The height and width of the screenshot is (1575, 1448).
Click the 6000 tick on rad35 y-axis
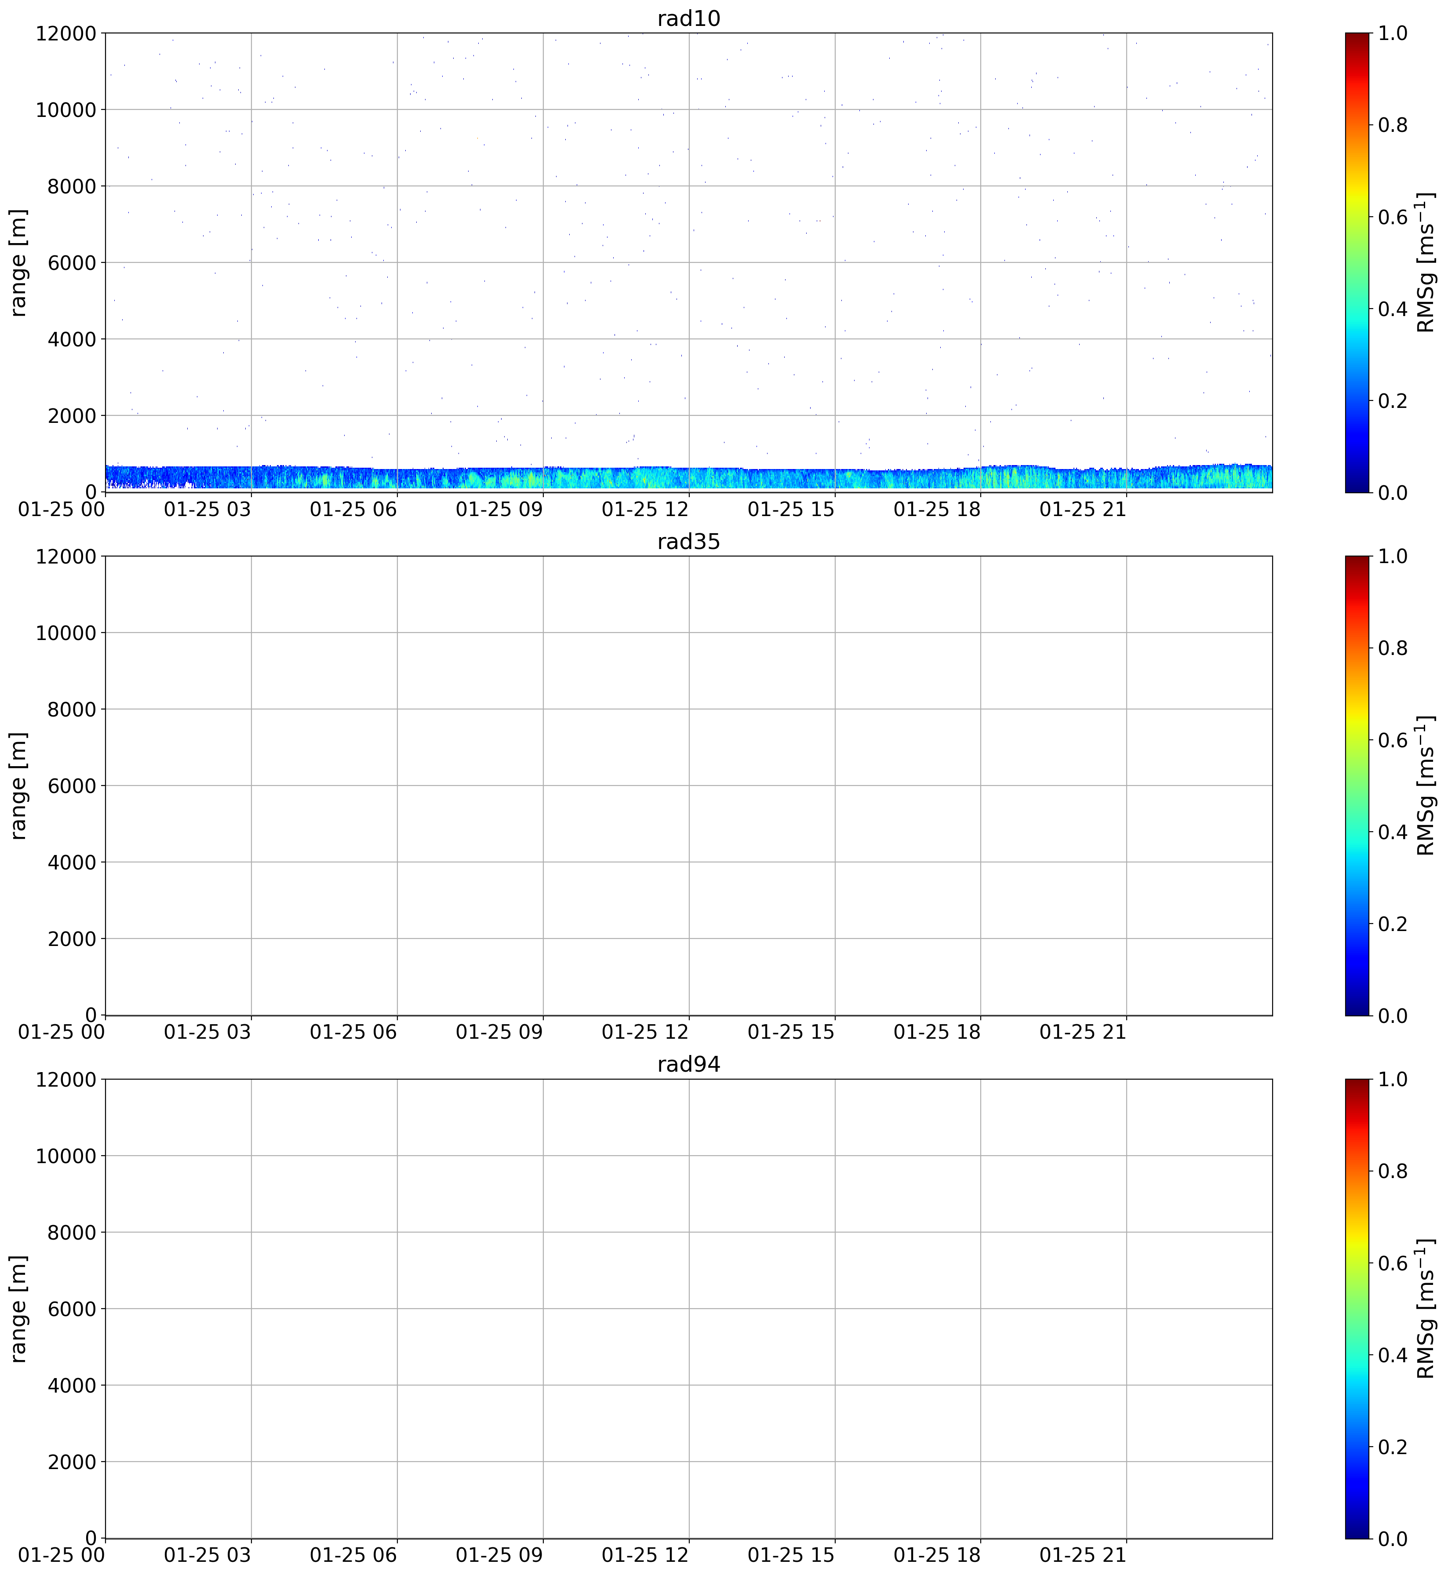[x=72, y=786]
